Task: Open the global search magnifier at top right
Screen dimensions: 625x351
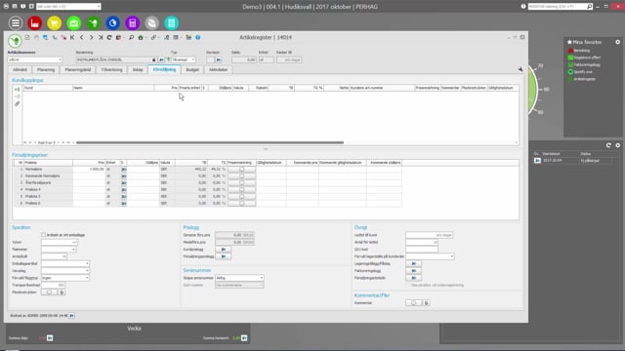Action: pos(590,7)
